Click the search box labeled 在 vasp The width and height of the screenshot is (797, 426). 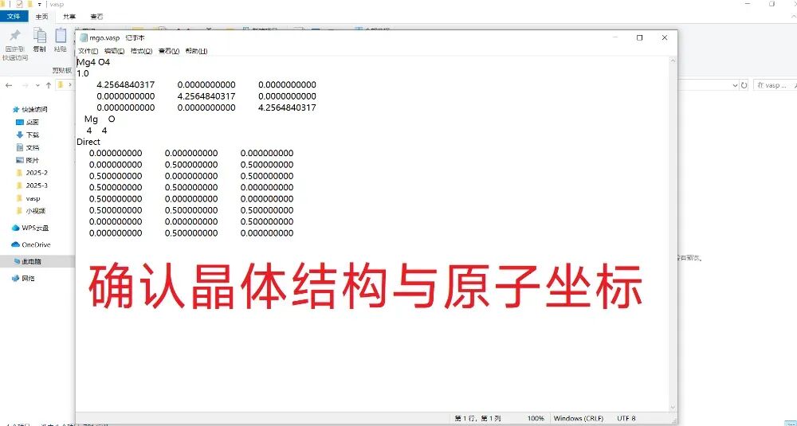[x=774, y=85]
